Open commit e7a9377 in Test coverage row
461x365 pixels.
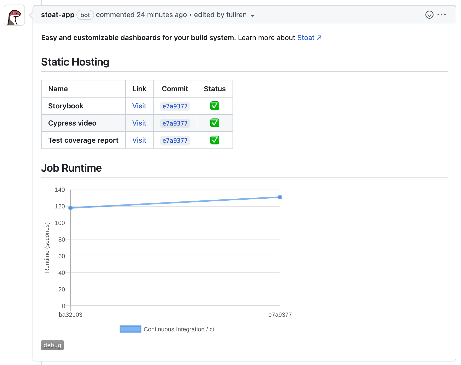coord(175,140)
